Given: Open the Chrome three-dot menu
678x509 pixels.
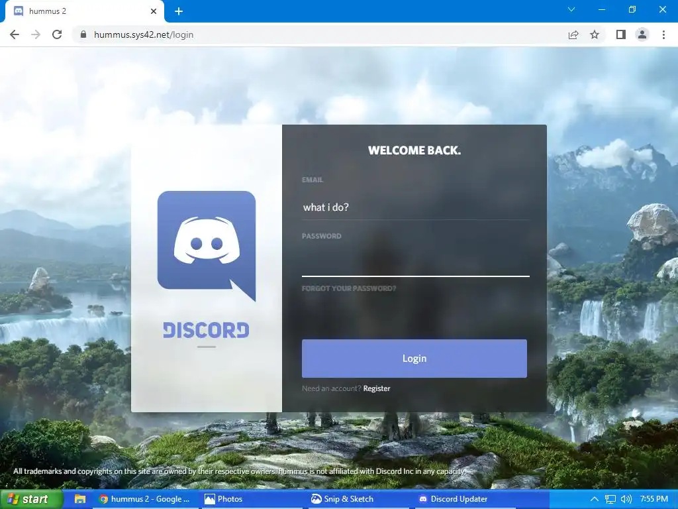Looking at the screenshot, I should click(663, 34).
